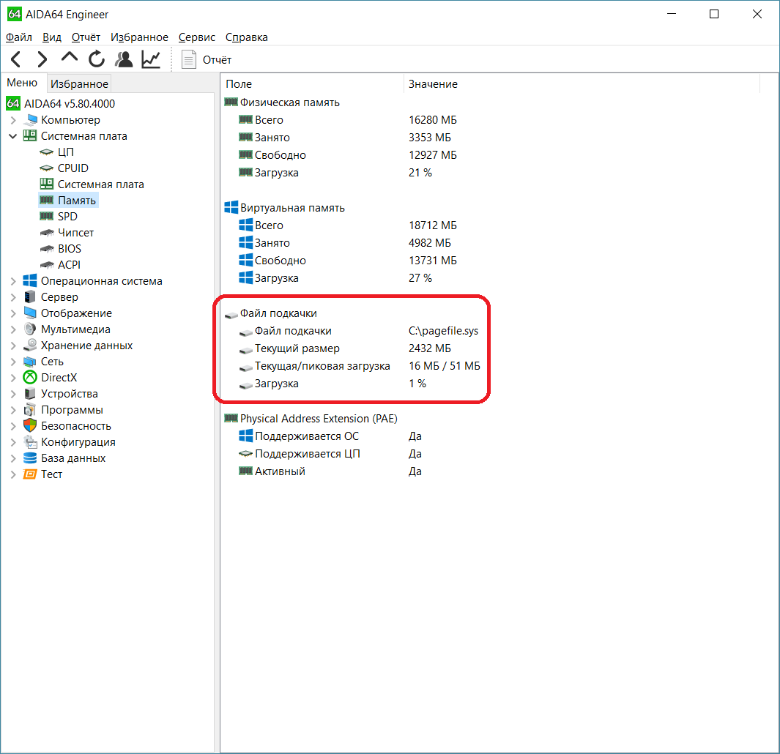Refresh the page with the Refresh icon

(x=97, y=59)
